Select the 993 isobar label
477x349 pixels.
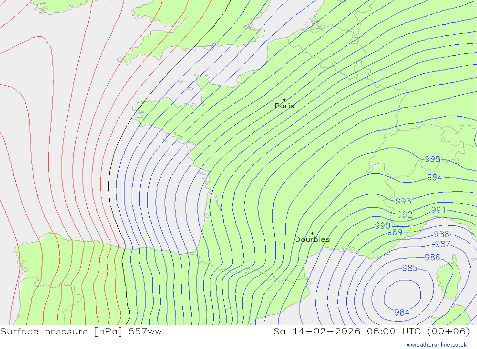point(404,201)
